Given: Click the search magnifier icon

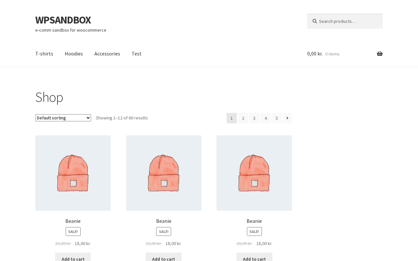Looking at the screenshot, I should click(314, 21).
